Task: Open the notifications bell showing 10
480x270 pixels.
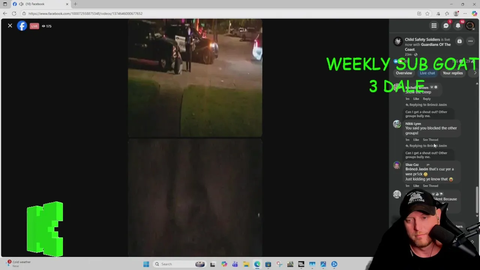Action: [x=458, y=25]
